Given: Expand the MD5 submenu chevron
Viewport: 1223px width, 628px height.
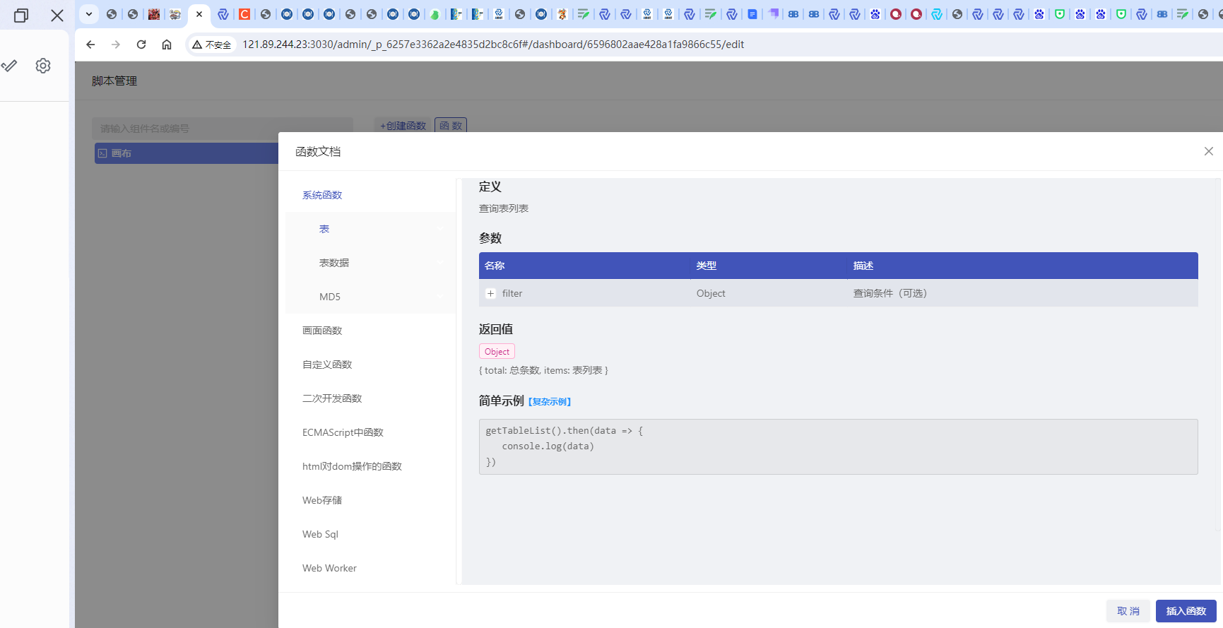Looking at the screenshot, I should tap(440, 297).
